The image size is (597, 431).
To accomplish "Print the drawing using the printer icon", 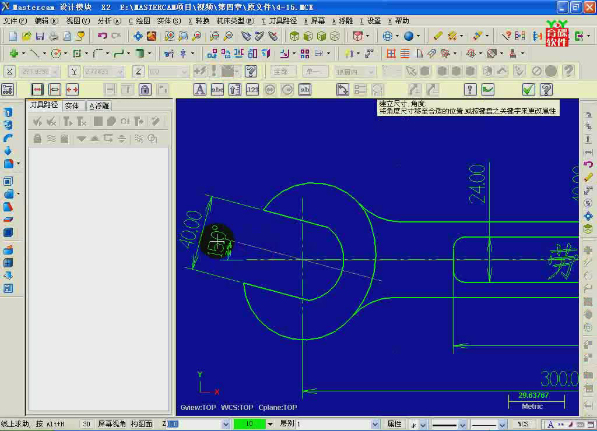I will tap(54, 36).
